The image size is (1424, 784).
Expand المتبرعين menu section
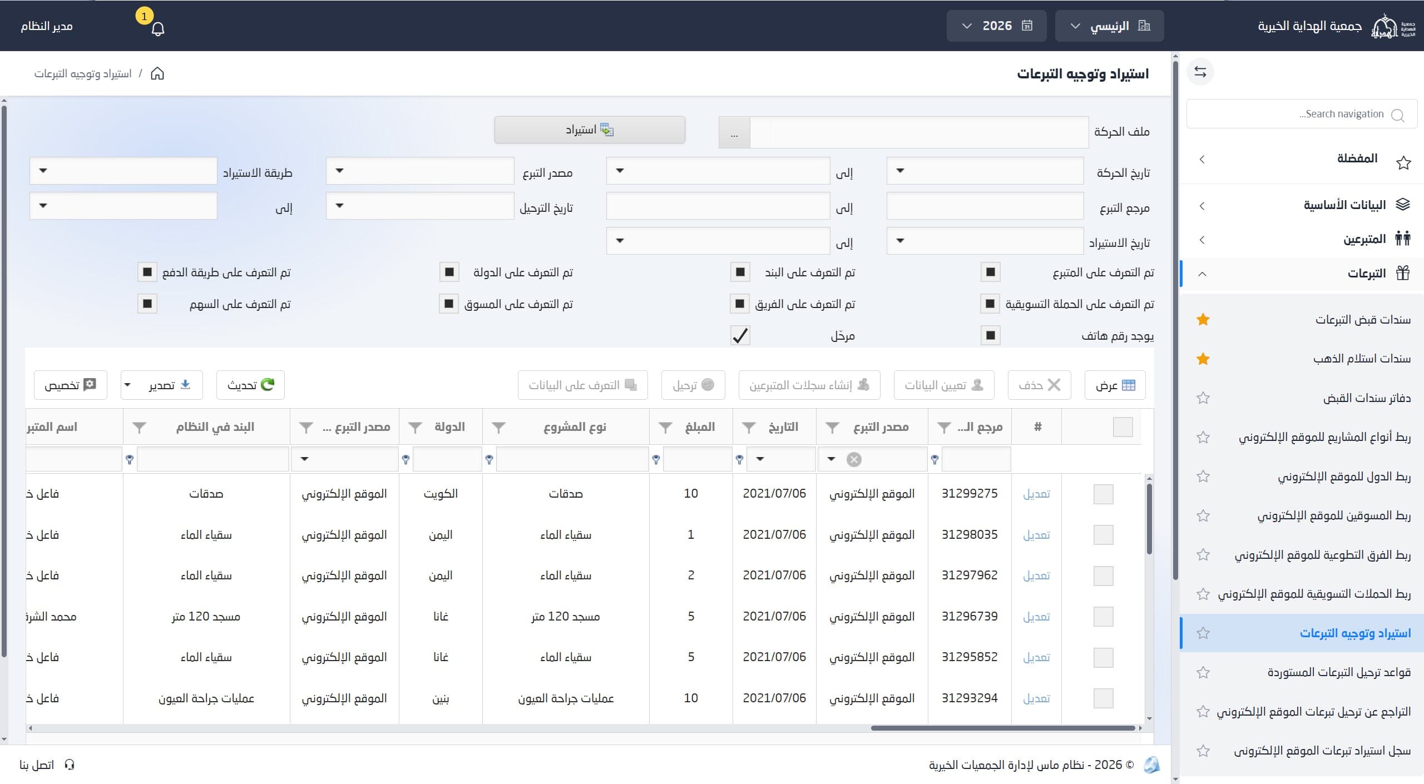click(x=1302, y=240)
